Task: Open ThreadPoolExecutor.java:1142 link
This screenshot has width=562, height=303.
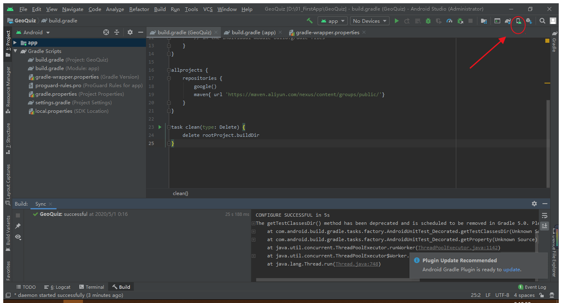Action: click(458, 248)
